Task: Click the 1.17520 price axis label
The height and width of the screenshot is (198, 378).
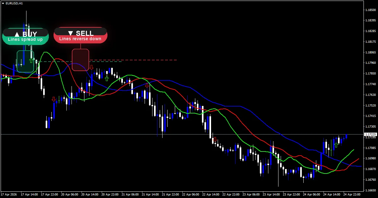Action: click(370, 105)
